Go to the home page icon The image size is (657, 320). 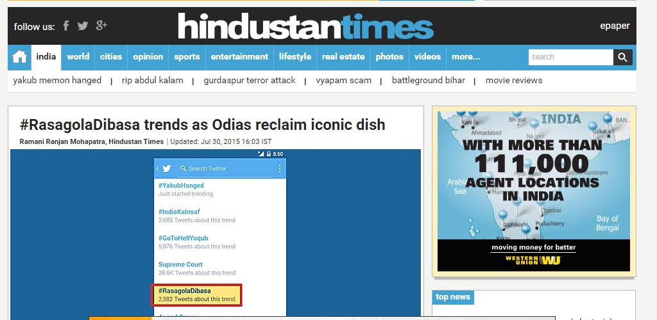coord(19,57)
